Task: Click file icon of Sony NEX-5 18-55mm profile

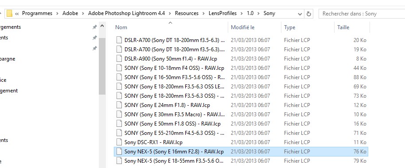Action: (119, 160)
